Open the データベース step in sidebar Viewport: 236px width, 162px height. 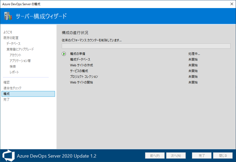point(13,43)
